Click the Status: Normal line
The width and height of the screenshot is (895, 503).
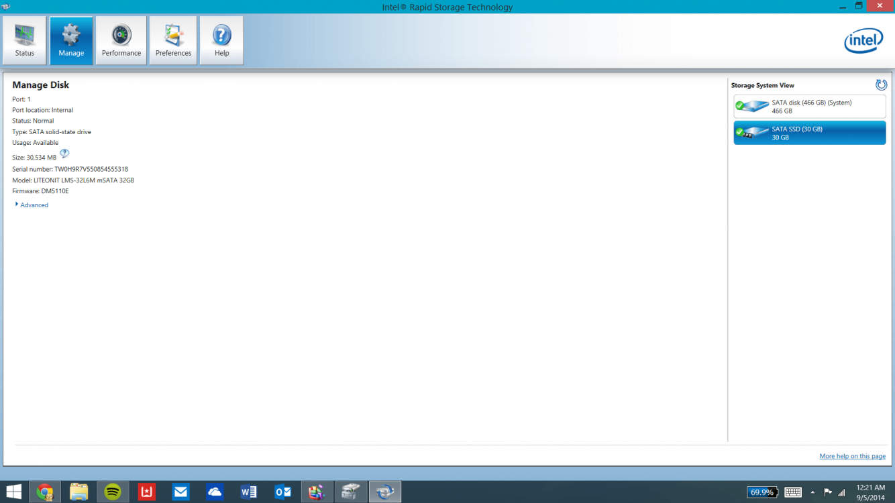tap(33, 121)
